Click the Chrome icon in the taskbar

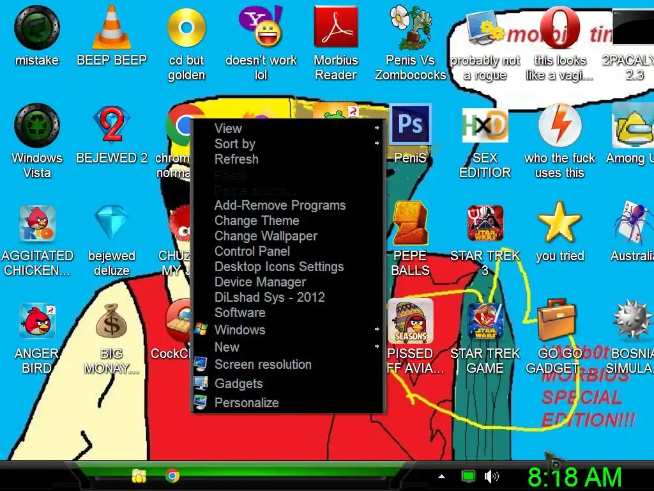pos(172,476)
